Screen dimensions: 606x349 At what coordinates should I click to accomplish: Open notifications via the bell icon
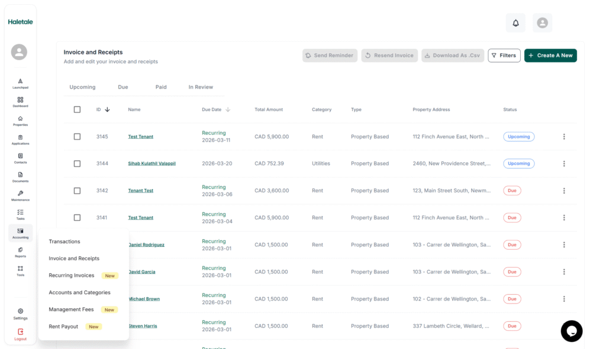[x=515, y=22]
